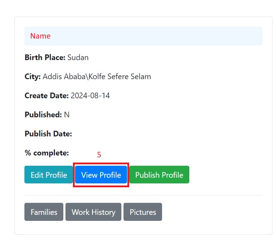Viewport: 276px width, 241px height.
Task: Select the 2024-08-14 date value
Action: point(90,95)
